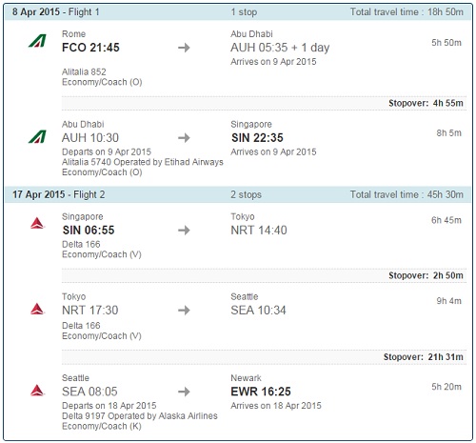
Task: Click the Alitalia logo beside Abu Dhabi AUH departure
Action: pos(37,136)
